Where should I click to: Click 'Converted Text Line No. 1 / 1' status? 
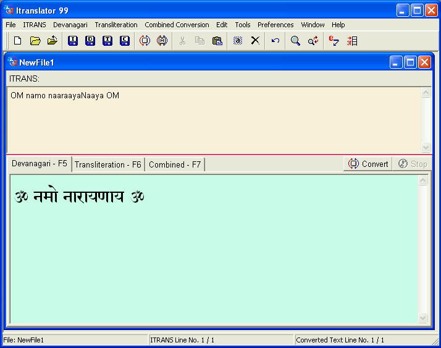pos(340,340)
